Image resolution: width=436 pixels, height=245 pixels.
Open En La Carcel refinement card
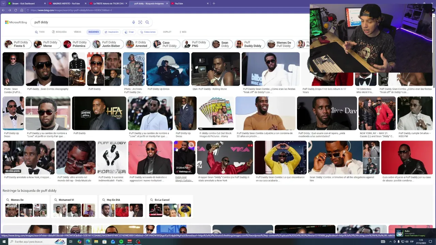click(170, 207)
